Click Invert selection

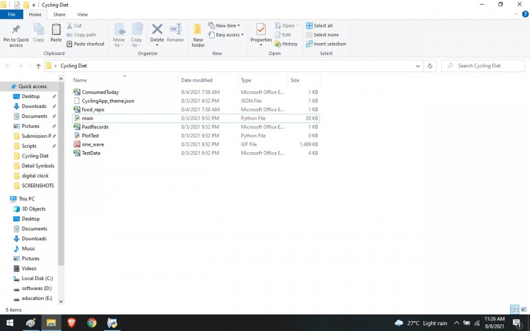coord(326,44)
